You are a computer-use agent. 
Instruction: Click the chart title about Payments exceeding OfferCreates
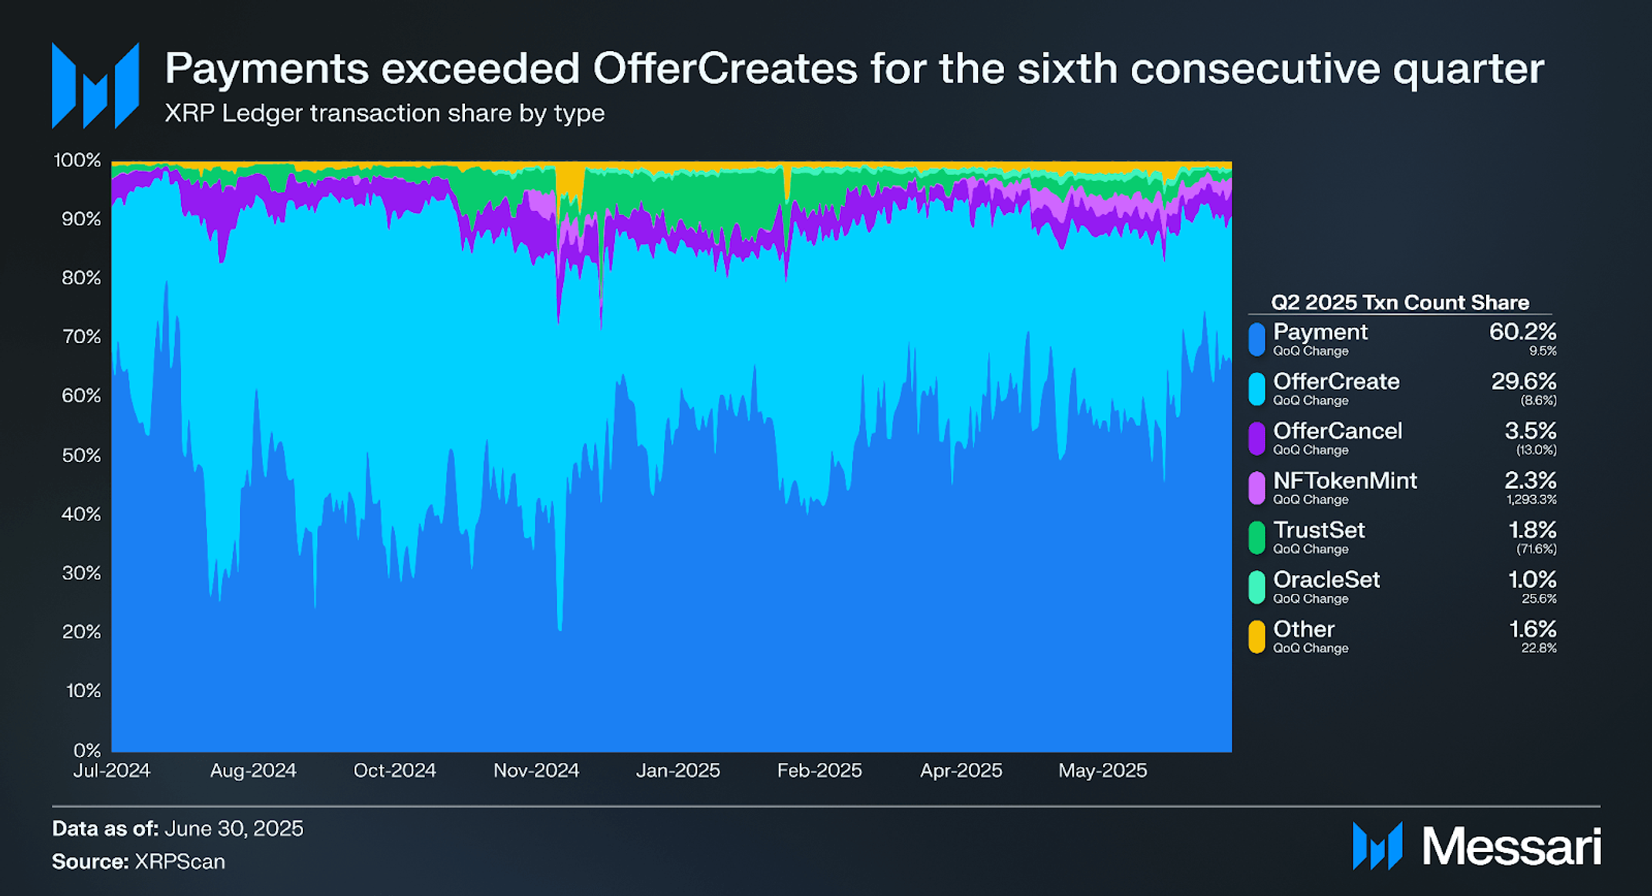click(x=855, y=68)
